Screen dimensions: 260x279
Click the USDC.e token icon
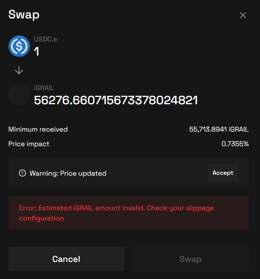[x=19, y=46]
